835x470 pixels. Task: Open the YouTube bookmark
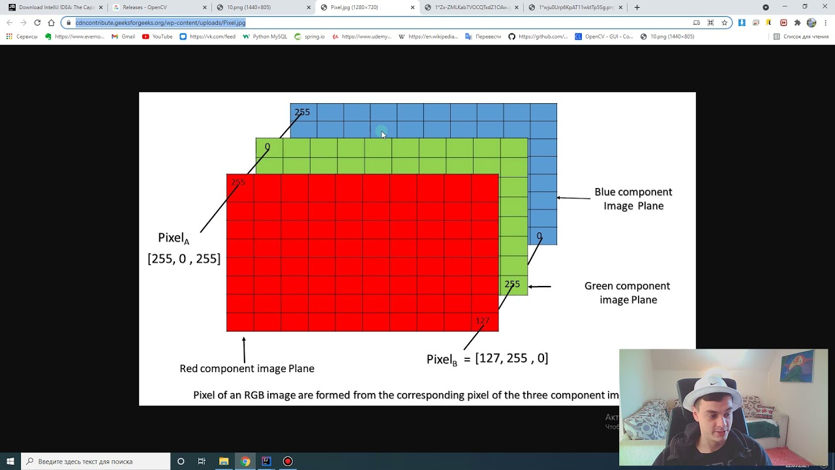[x=157, y=37]
